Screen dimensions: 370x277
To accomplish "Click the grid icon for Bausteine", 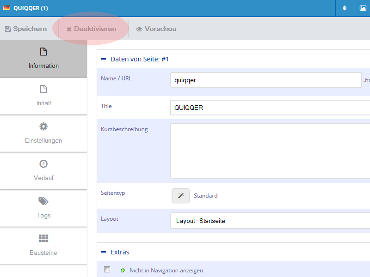I will point(43,239).
